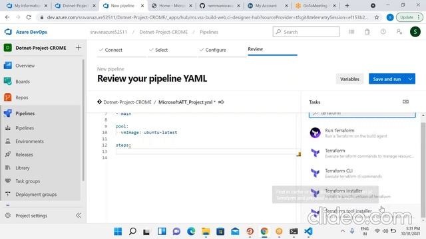Image resolution: width=426 pixels, height=239 pixels.
Task: Select the Terraform CLI task
Action: point(362,173)
